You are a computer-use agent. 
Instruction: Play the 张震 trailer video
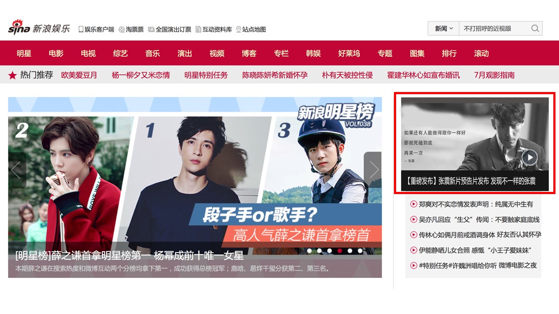pos(530,157)
